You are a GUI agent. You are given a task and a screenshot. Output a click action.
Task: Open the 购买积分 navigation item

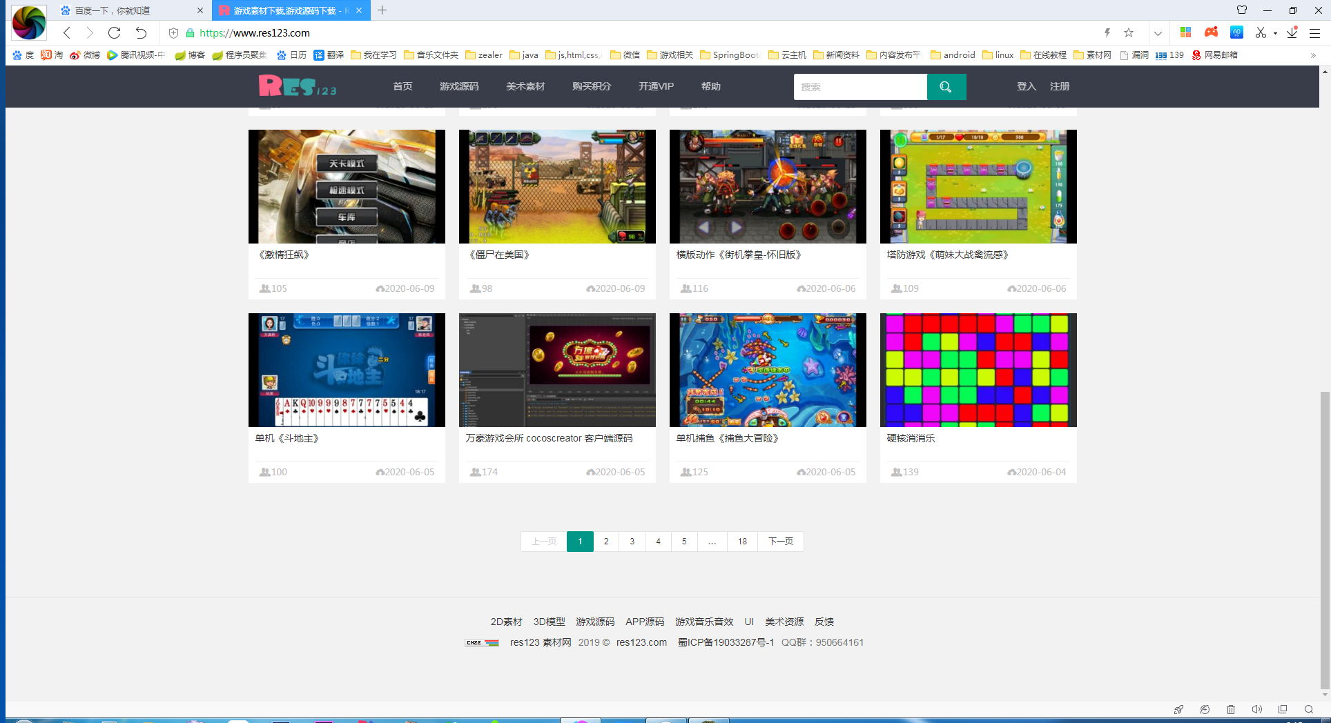[592, 86]
